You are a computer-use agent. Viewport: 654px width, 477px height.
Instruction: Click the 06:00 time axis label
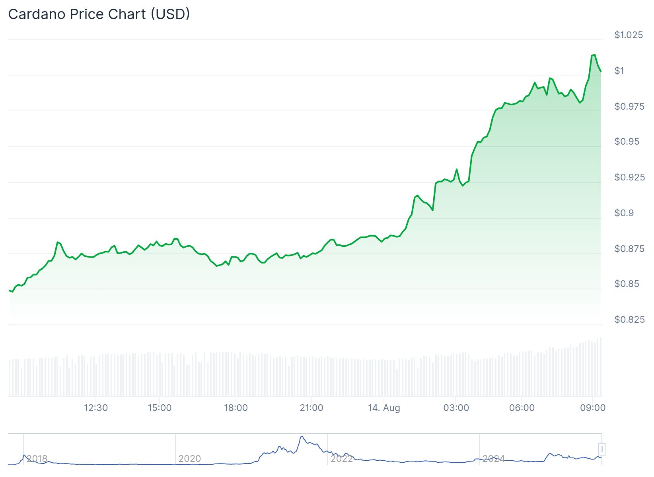522,408
